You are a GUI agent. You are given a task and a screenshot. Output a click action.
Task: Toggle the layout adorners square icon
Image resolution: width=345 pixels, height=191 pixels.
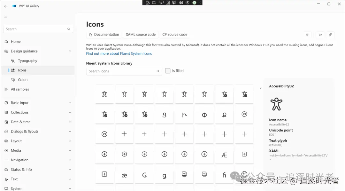coord(168,3)
